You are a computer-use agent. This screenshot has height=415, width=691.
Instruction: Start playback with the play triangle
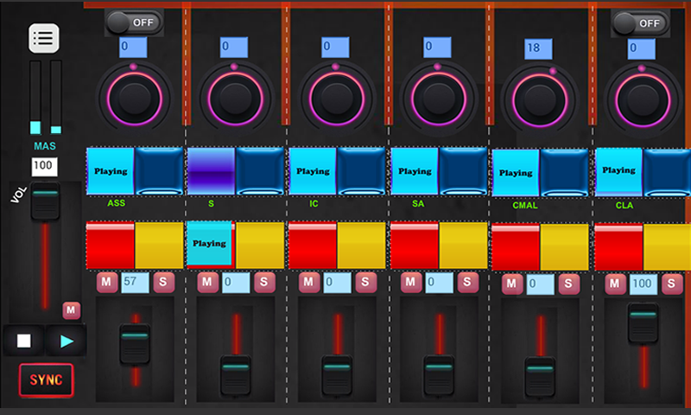(x=67, y=341)
